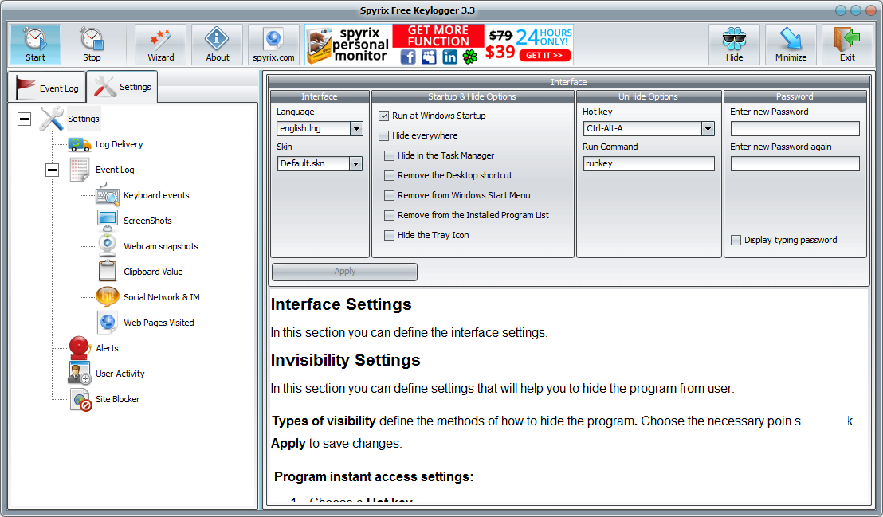Screen dimensions: 883x517
Task: Click the Enter new Password field
Action: click(x=795, y=128)
